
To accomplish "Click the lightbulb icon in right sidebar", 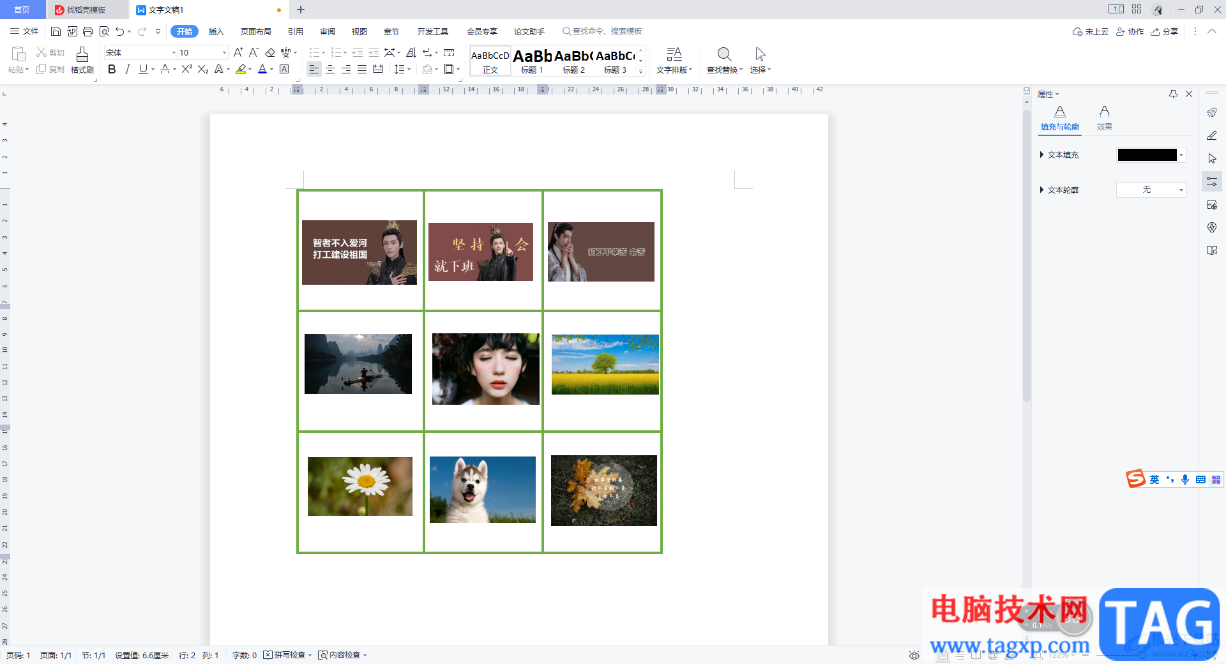I will (1212, 227).
